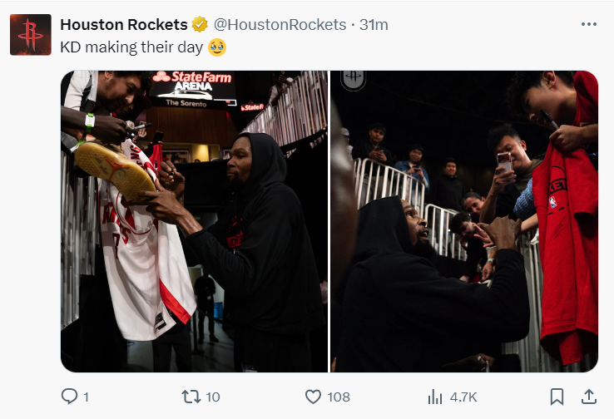The image size is (614, 419).
Task: Bookmark the Houston Rockets tweet
Action: tap(557, 397)
